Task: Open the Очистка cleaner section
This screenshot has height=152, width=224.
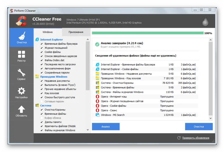Action: (22, 37)
